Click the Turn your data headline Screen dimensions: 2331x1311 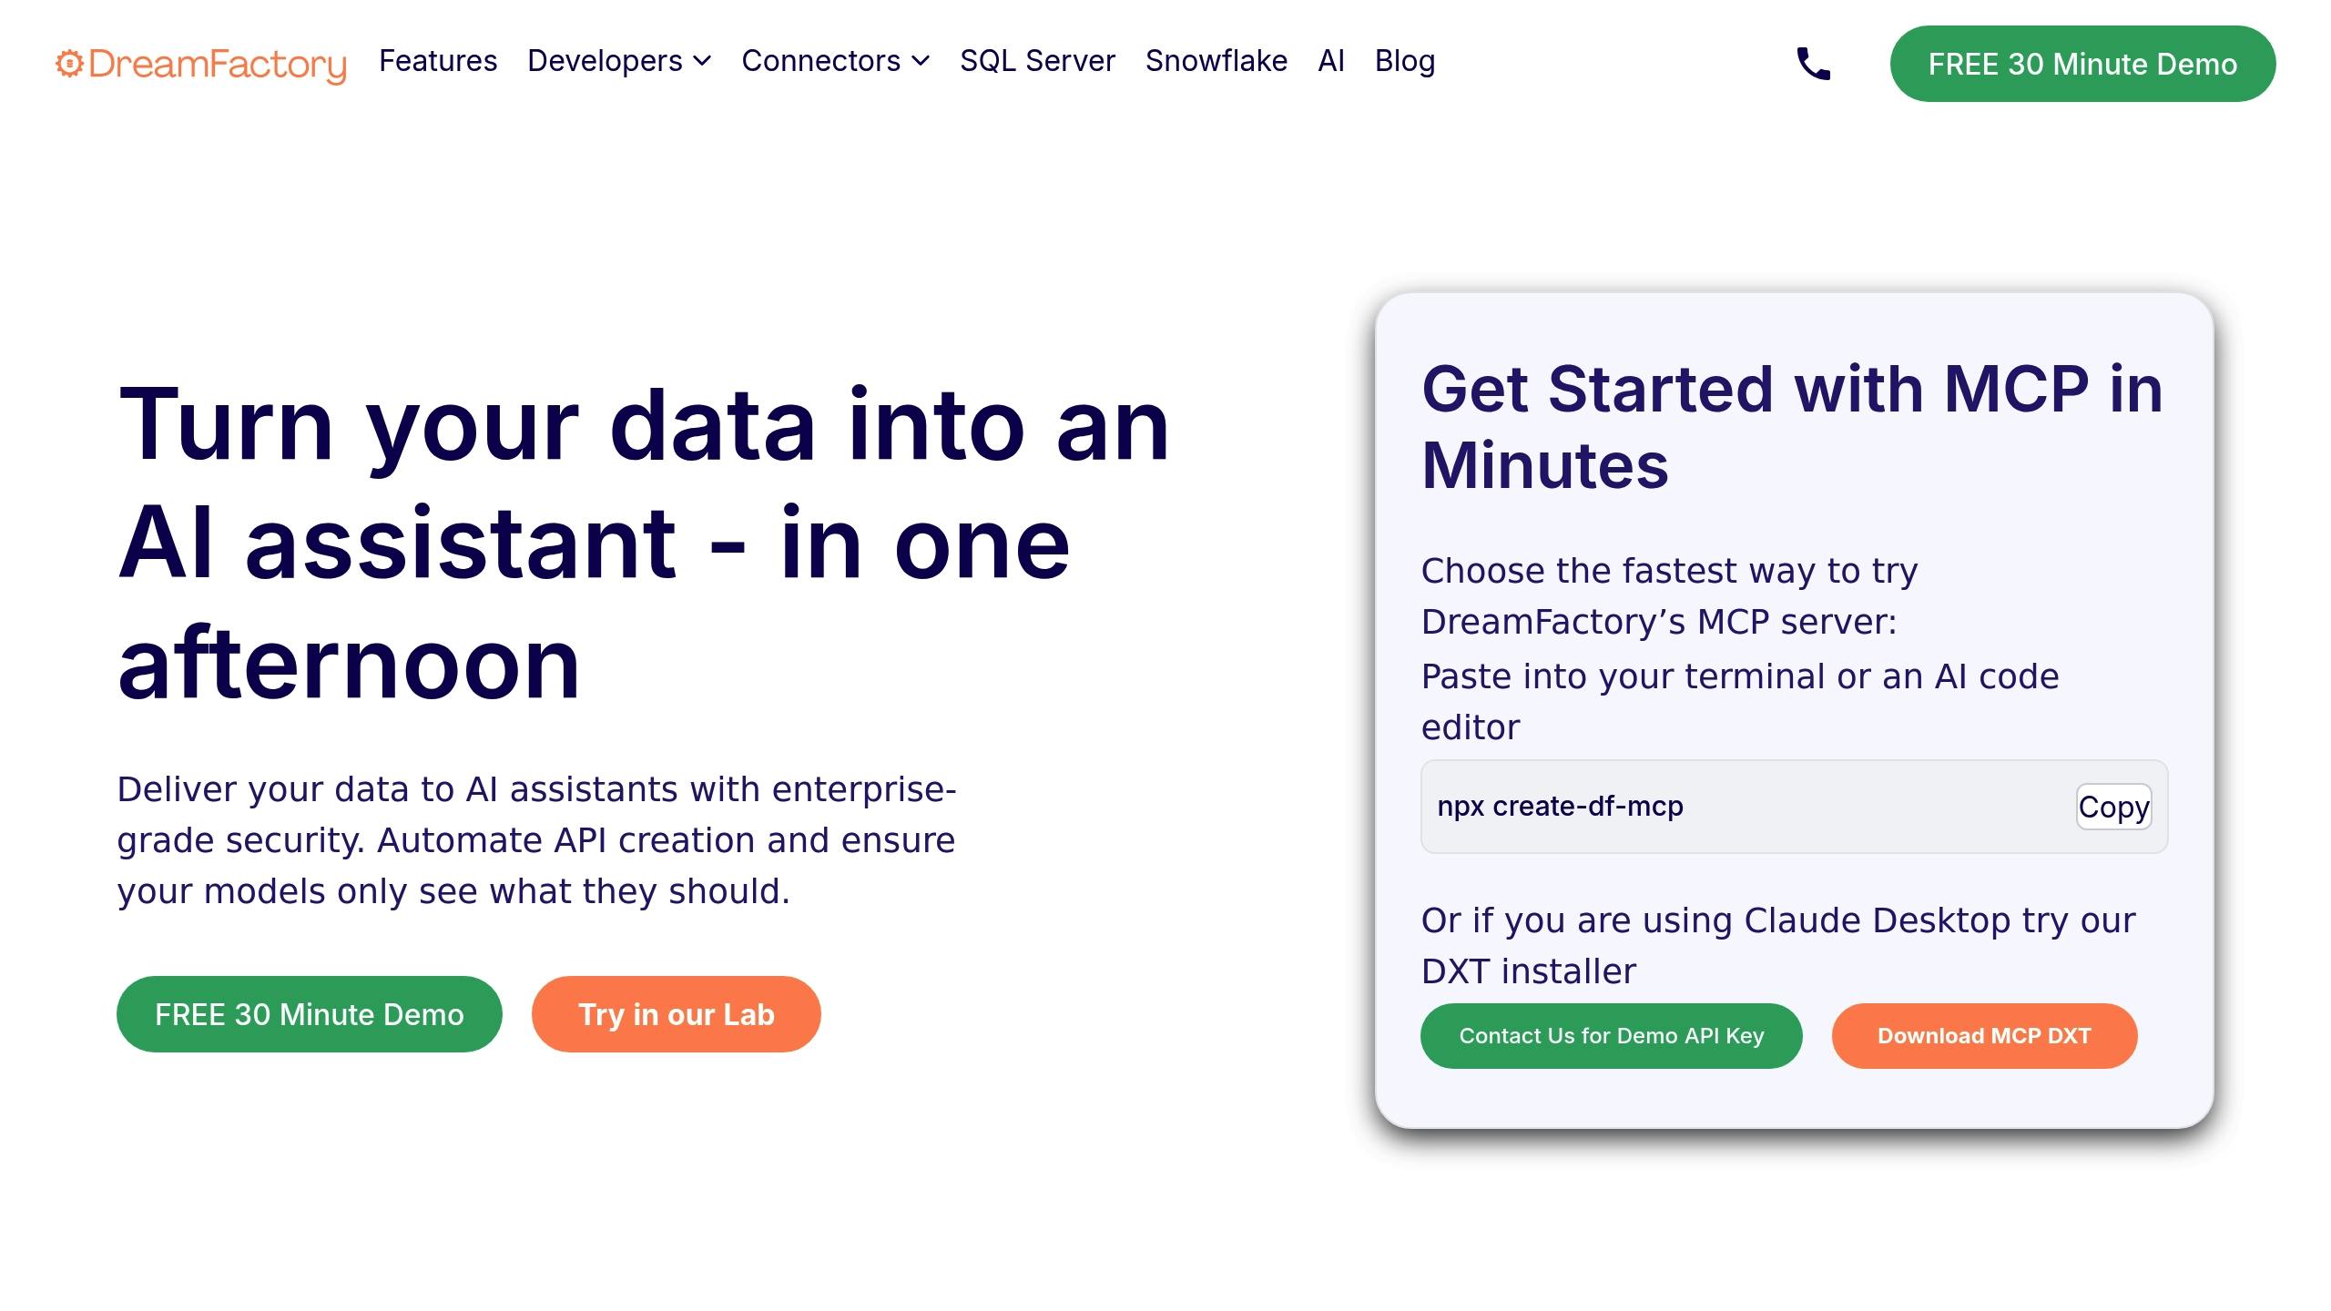(x=643, y=544)
